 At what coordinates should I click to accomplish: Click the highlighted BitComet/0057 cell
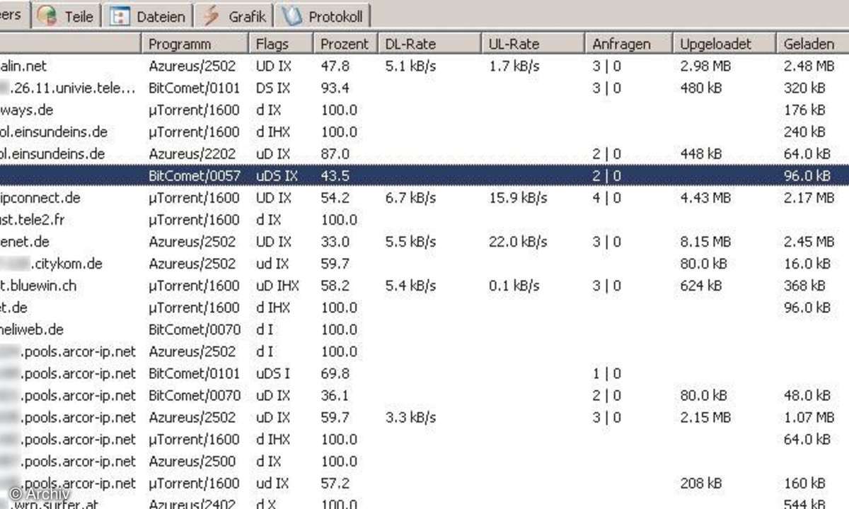195,176
